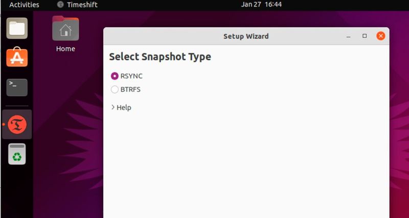Minimize the Setup Wizard window
409x218 pixels.
point(348,36)
